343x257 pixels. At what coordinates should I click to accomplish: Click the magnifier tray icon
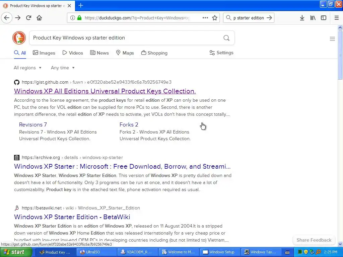pyautogui.click(x=319, y=252)
